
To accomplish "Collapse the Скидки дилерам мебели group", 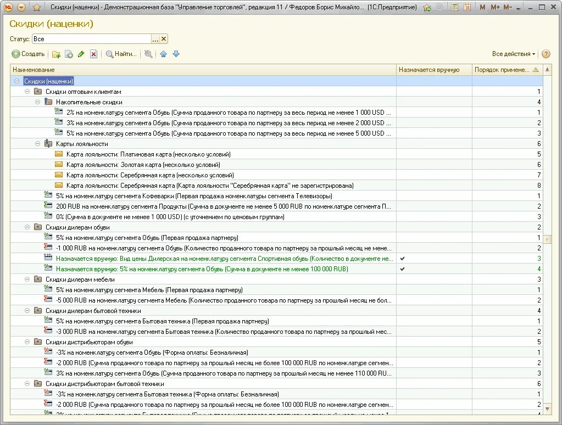I will (x=27, y=279).
